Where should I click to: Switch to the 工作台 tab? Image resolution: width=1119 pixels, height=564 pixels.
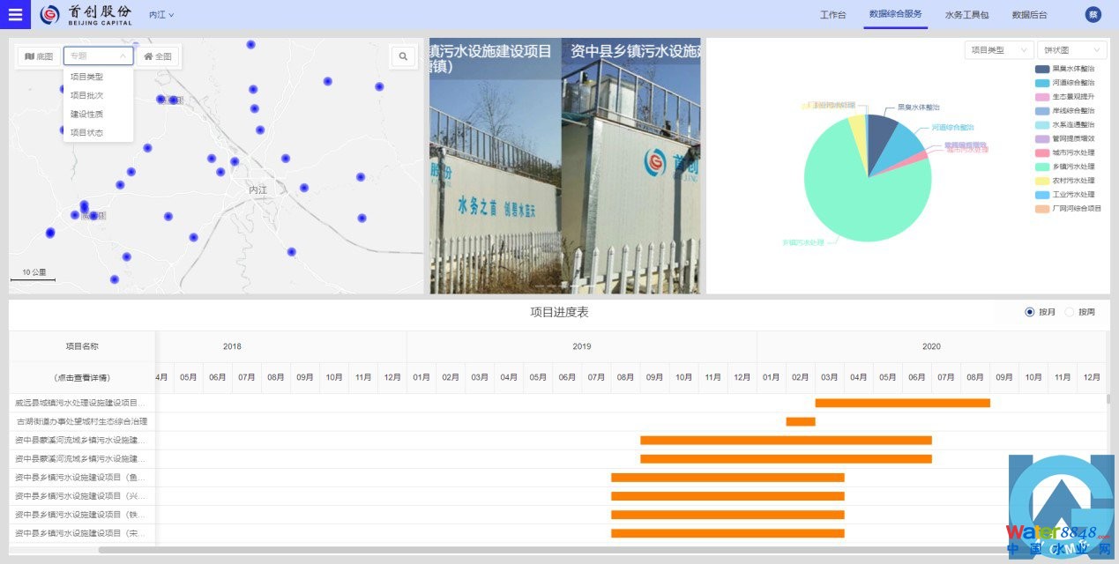point(832,15)
